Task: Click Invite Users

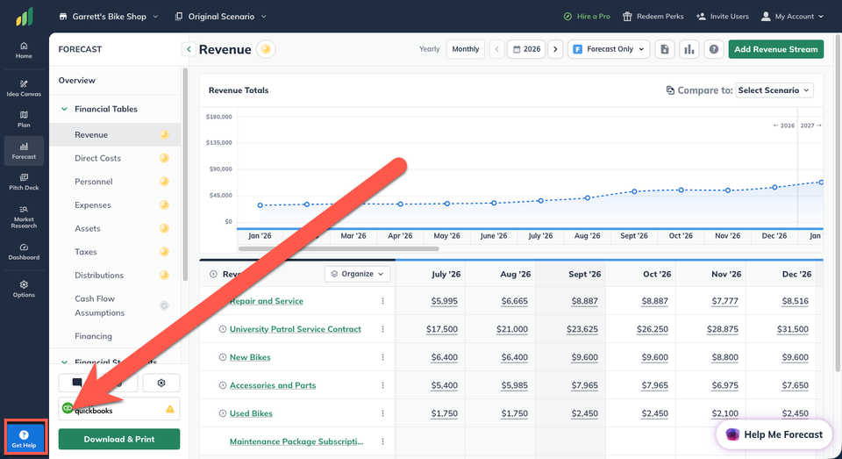Action: pyautogui.click(x=722, y=16)
